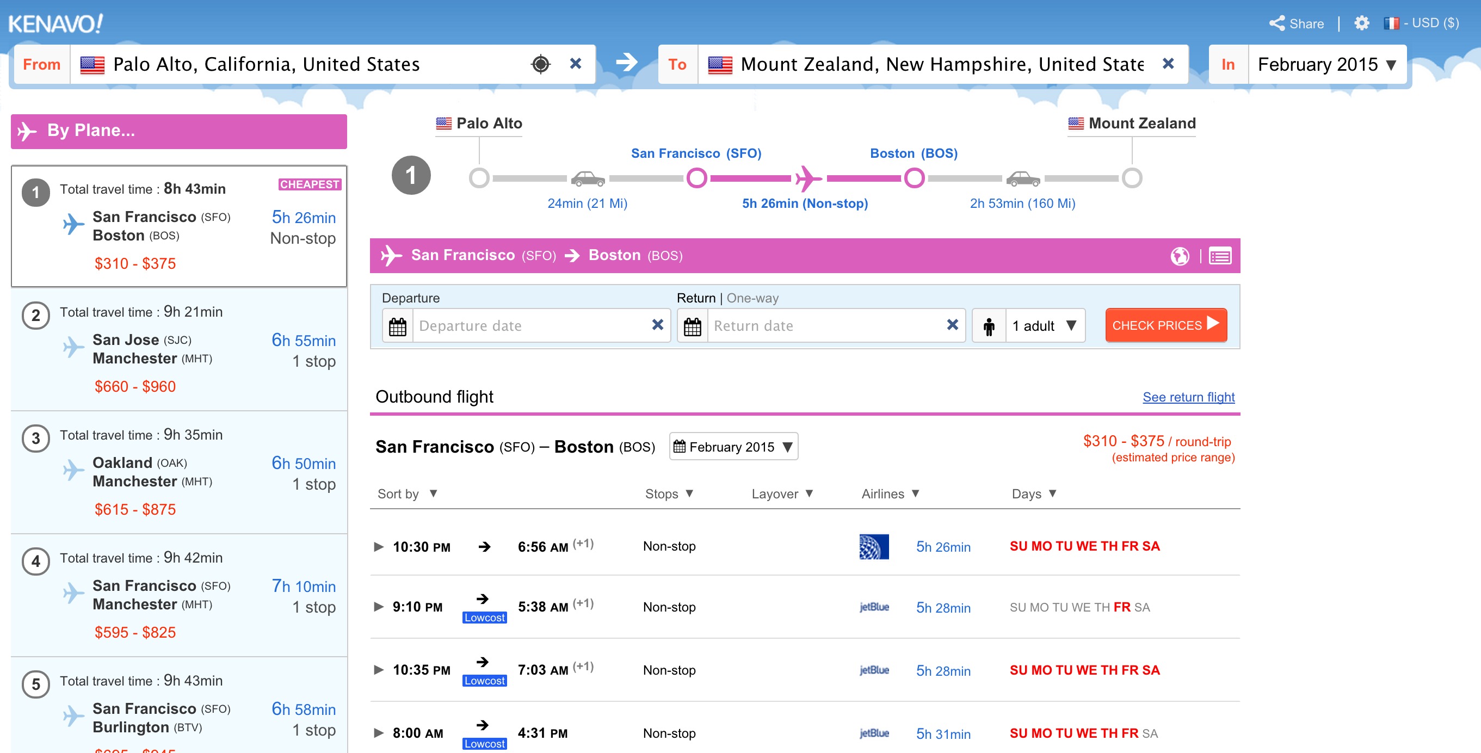Viewport: 1481px width, 753px height.
Task: Click the See return flight link
Action: click(1188, 397)
